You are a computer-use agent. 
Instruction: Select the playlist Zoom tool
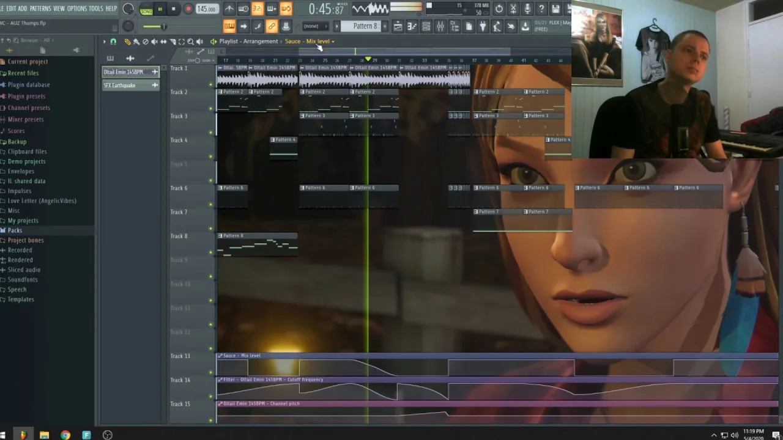[x=190, y=42]
